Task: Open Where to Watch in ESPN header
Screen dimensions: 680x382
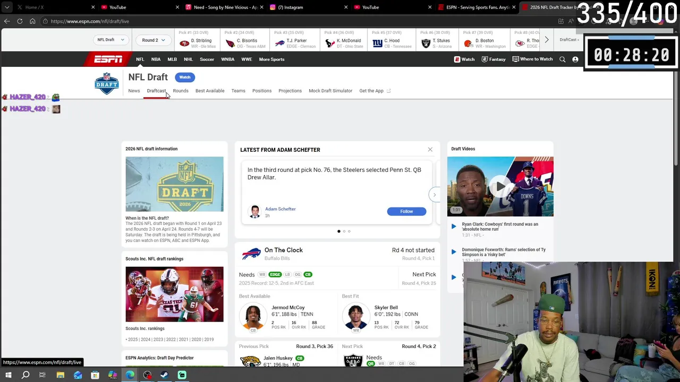Action: pos(533,59)
